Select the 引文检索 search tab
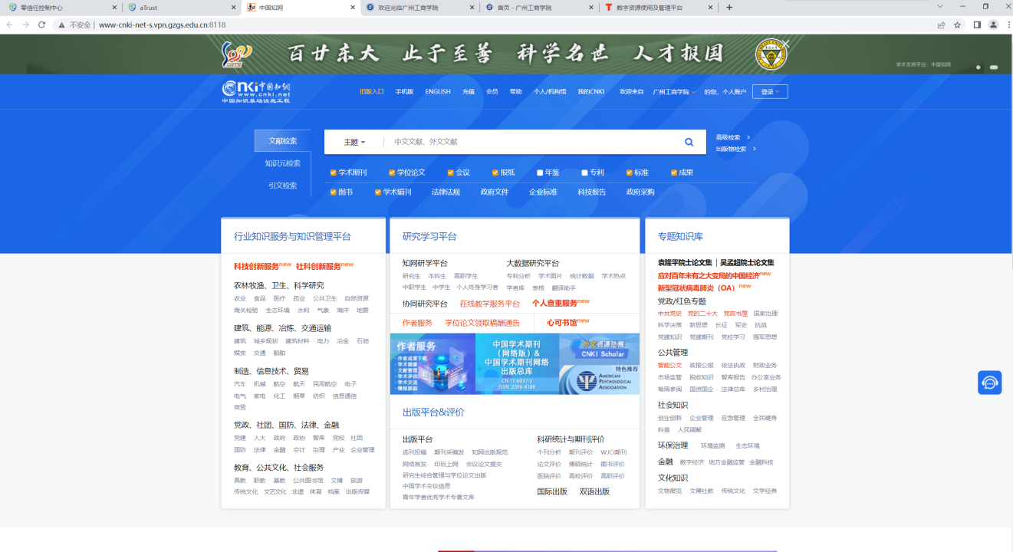1013x552 pixels. coord(283,185)
